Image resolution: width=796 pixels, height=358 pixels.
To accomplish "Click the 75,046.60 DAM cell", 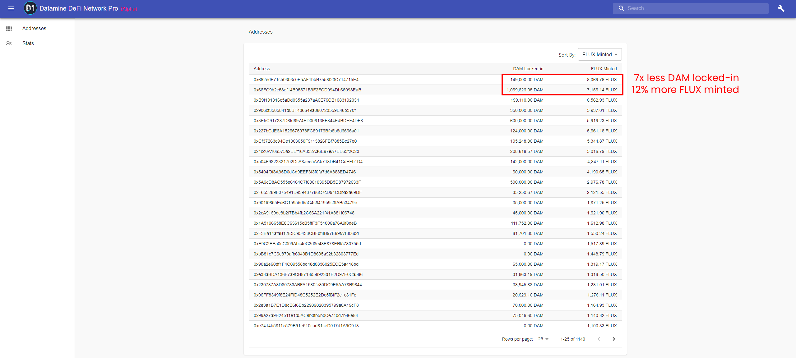I will 528,315.
